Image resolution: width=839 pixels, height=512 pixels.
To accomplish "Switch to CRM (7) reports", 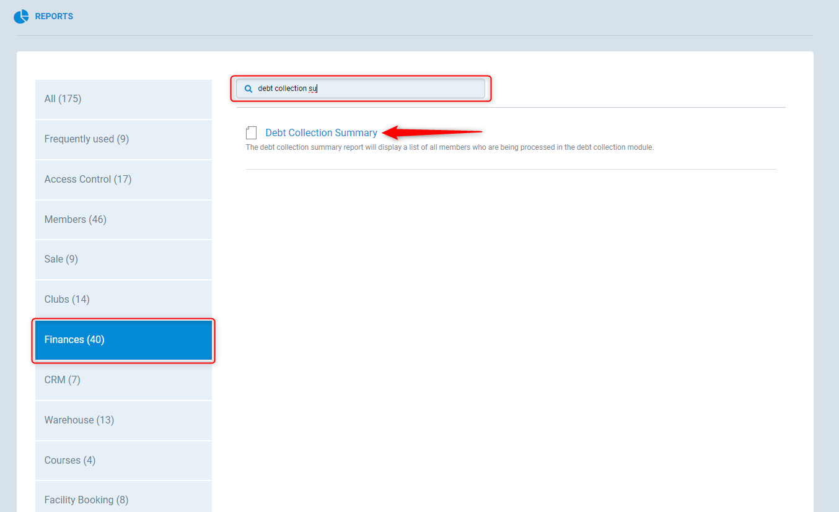I will pos(123,380).
